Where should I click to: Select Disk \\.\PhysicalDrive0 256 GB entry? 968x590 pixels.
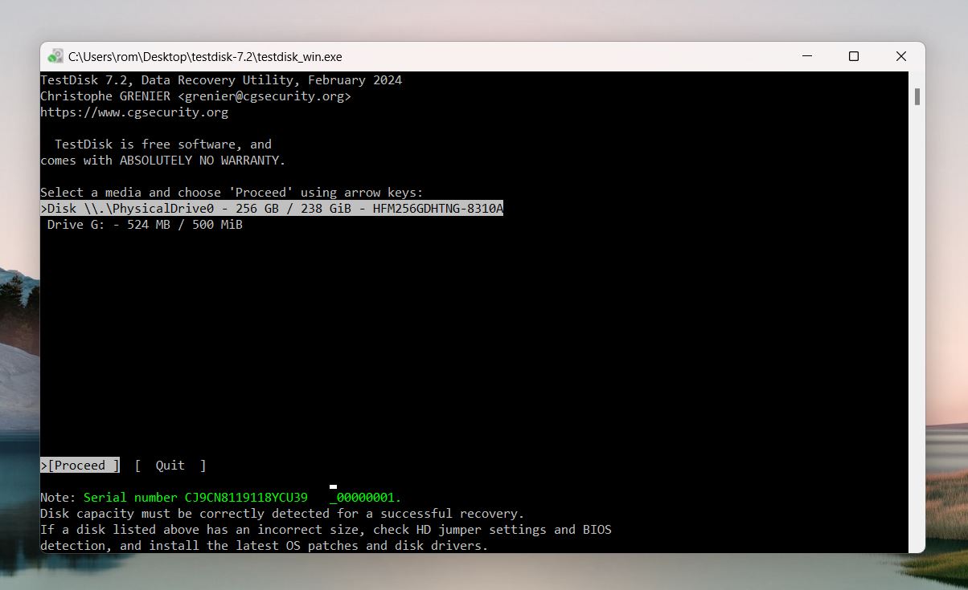272,209
